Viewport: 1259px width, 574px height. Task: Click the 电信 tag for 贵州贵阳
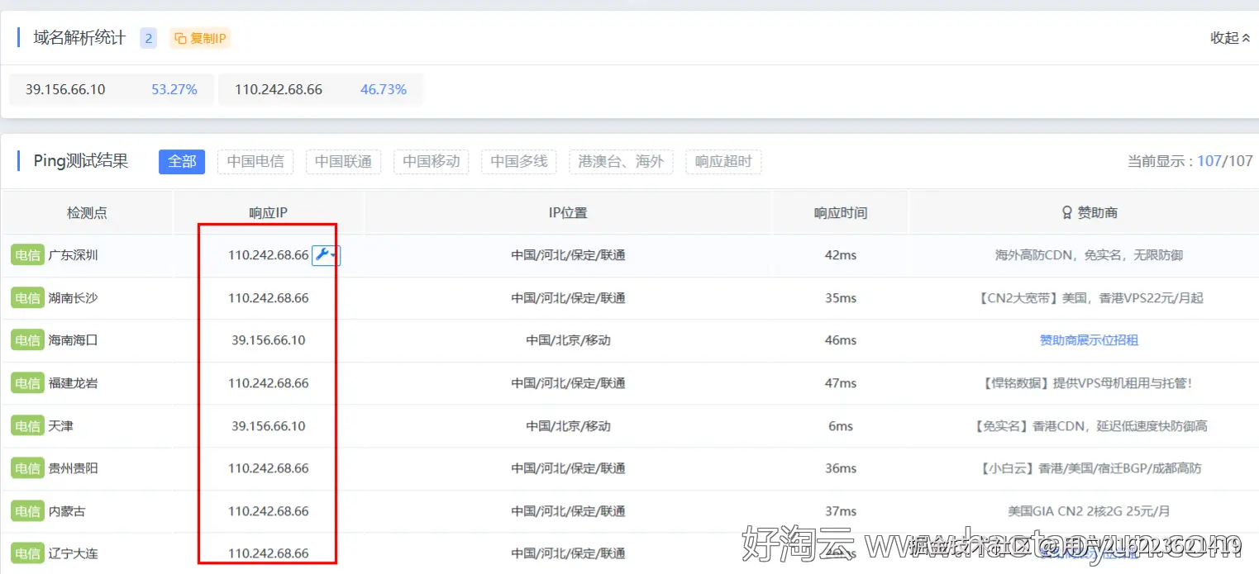pyautogui.click(x=27, y=468)
